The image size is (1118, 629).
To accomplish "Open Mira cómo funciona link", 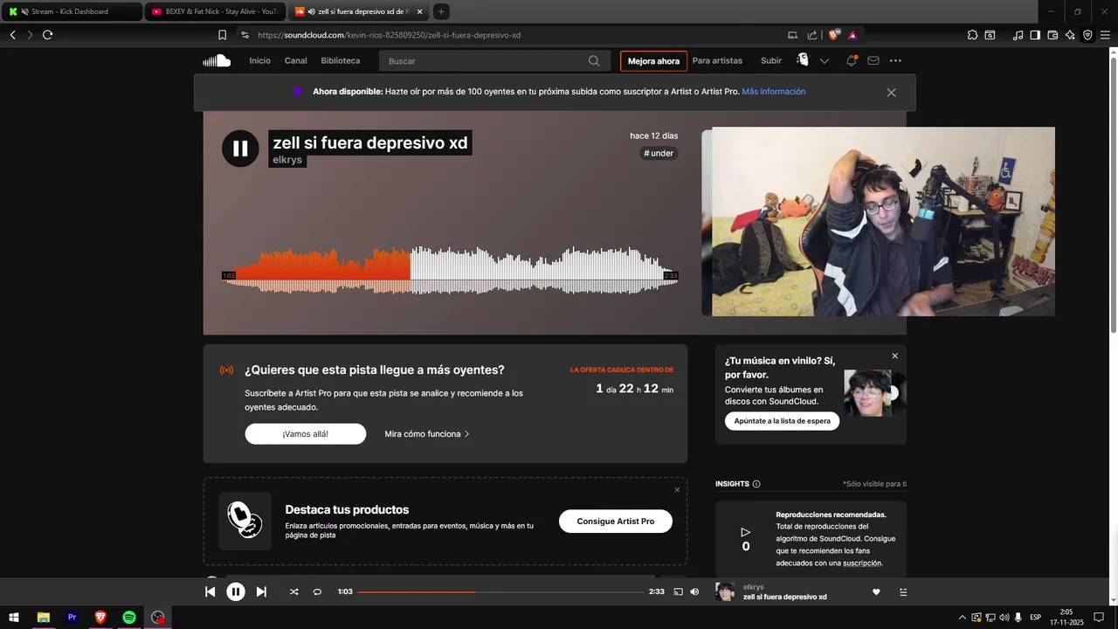I will coord(427,433).
